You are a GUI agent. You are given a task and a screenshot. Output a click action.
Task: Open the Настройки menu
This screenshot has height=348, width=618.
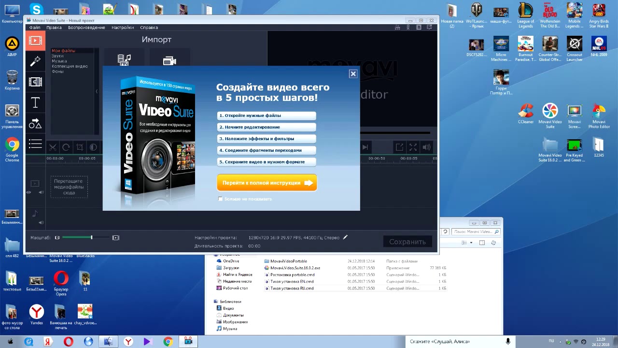[123, 28]
